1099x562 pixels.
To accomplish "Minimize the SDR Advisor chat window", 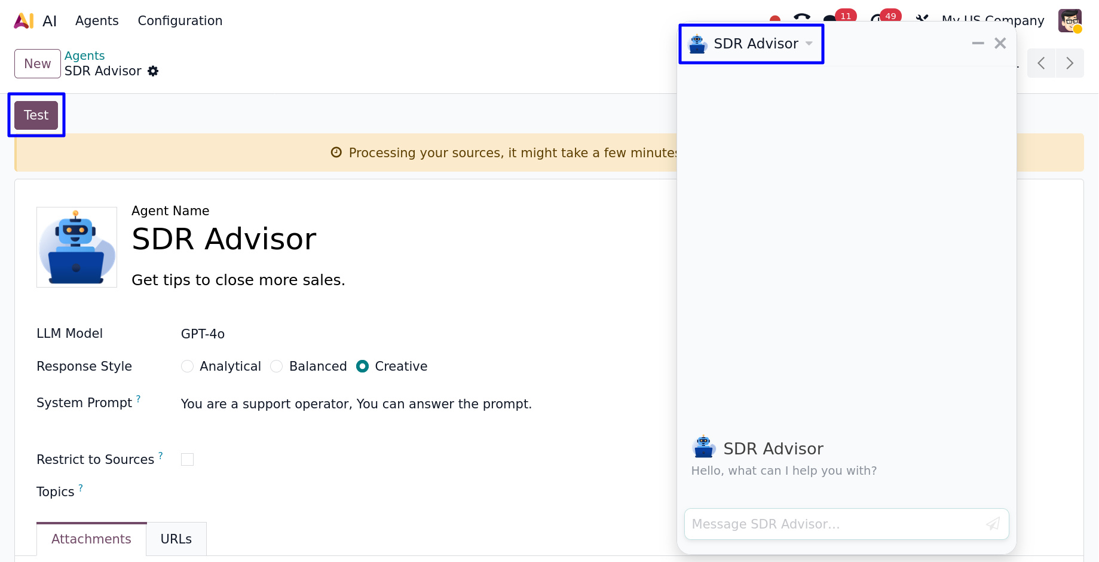I will click(x=978, y=43).
